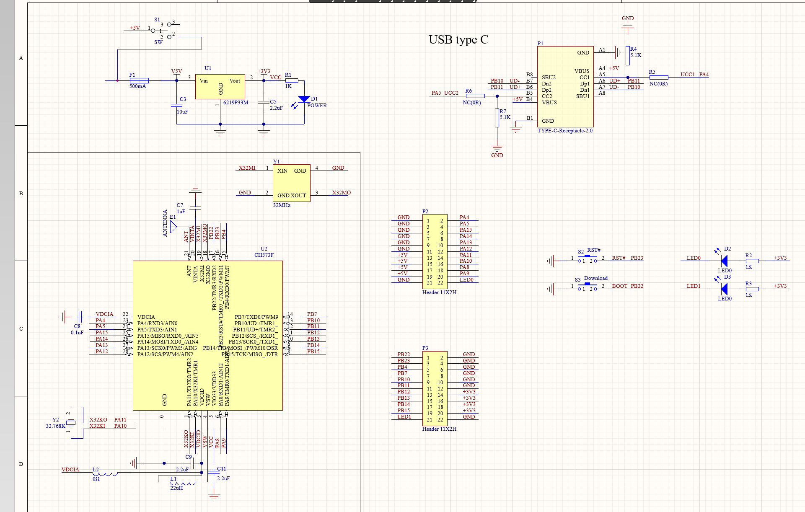Select the E1 antenna symbol

(173, 227)
